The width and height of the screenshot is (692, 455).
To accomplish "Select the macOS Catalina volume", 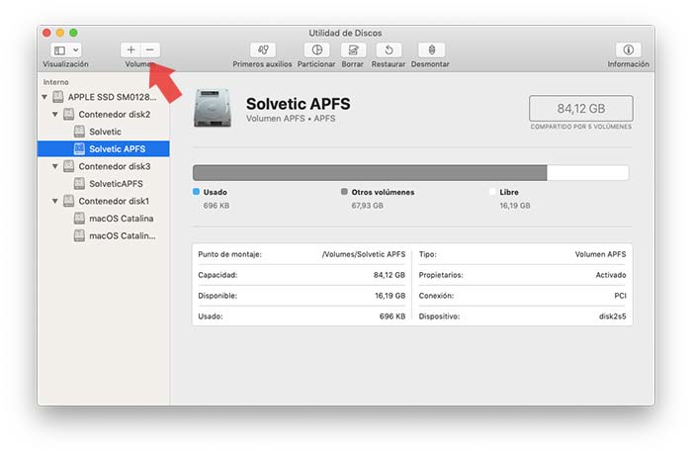I will point(104,219).
